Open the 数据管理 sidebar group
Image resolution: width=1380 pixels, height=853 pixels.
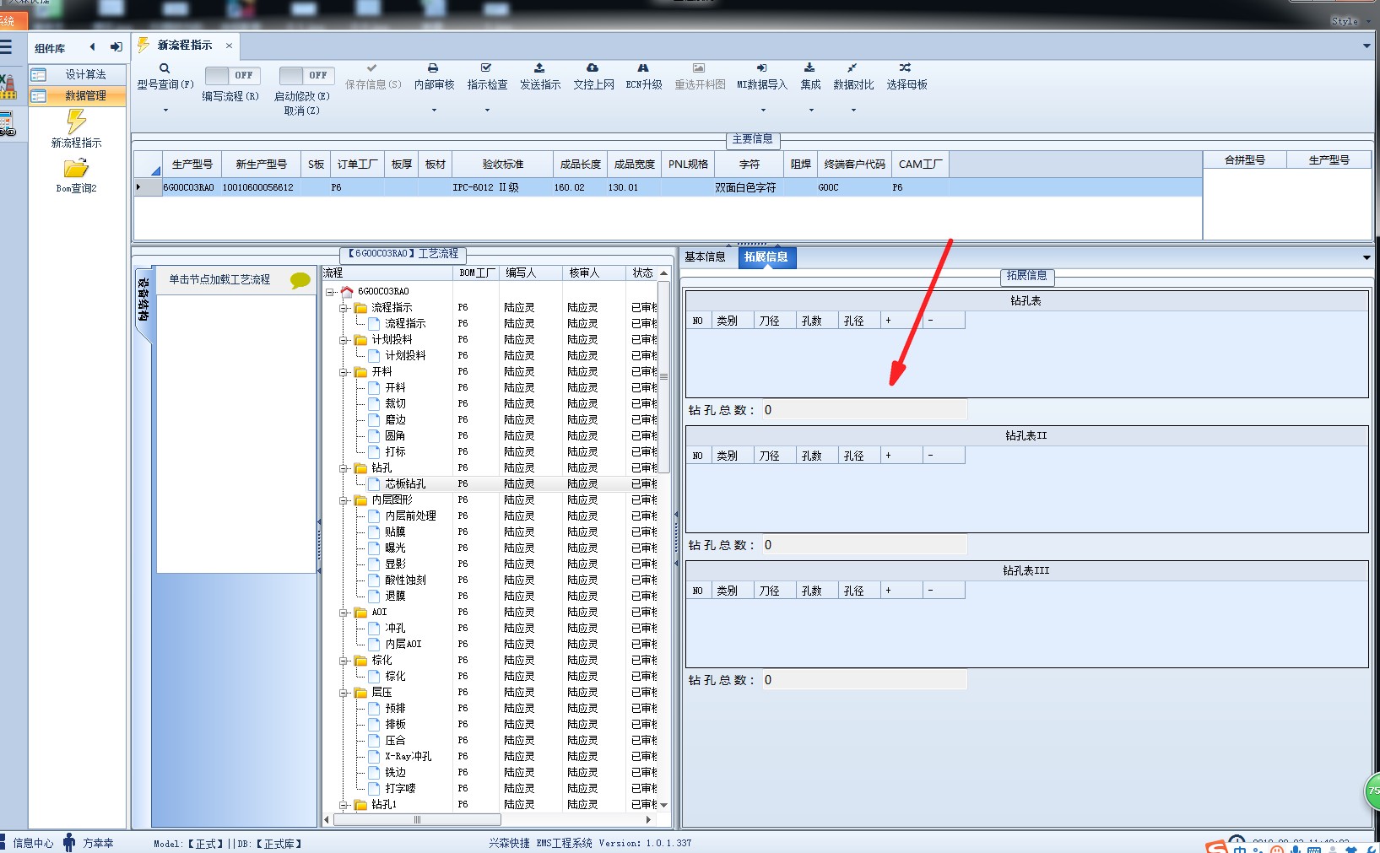pos(78,96)
